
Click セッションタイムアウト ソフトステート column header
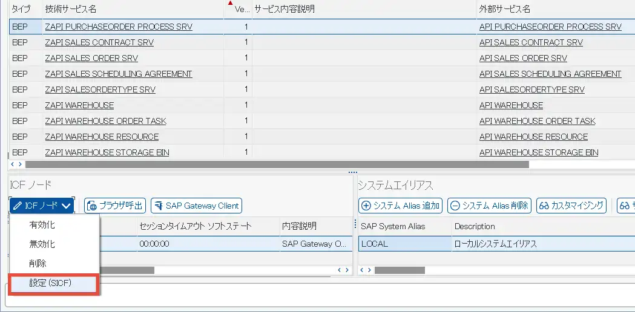[208, 226]
